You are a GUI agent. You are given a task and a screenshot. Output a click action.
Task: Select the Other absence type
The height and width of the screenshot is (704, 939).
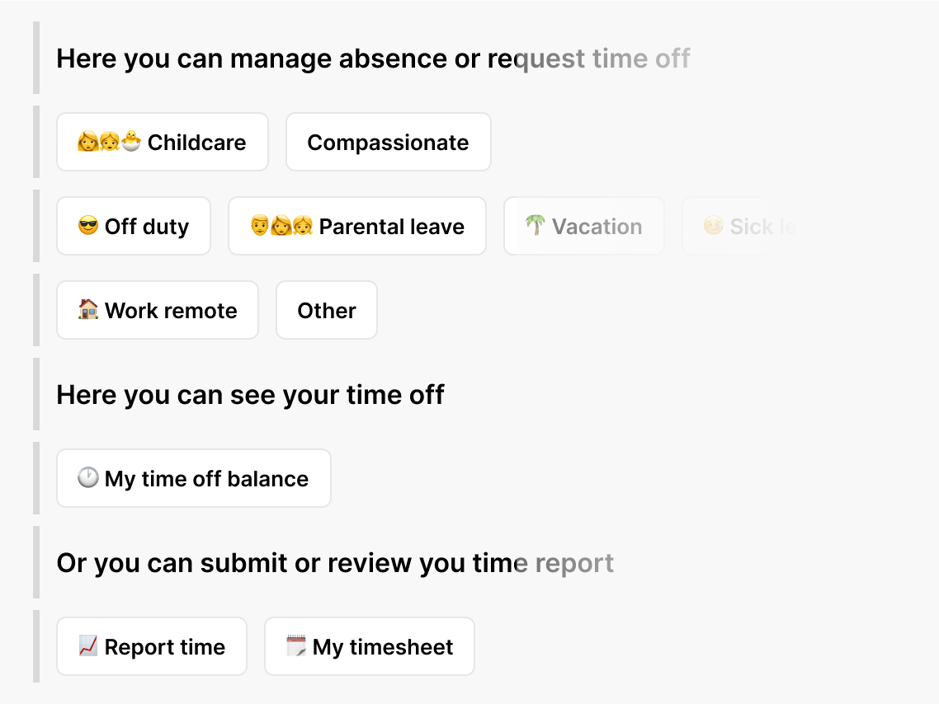click(x=327, y=311)
